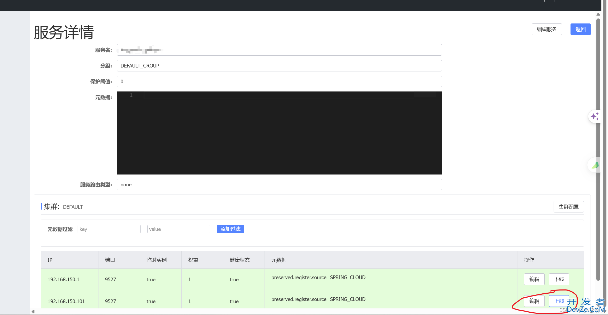Image resolution: width=608 pixels, height=315 pixels.
Task: Click inside the 元数据 code editor
Action: coord(279,133)
